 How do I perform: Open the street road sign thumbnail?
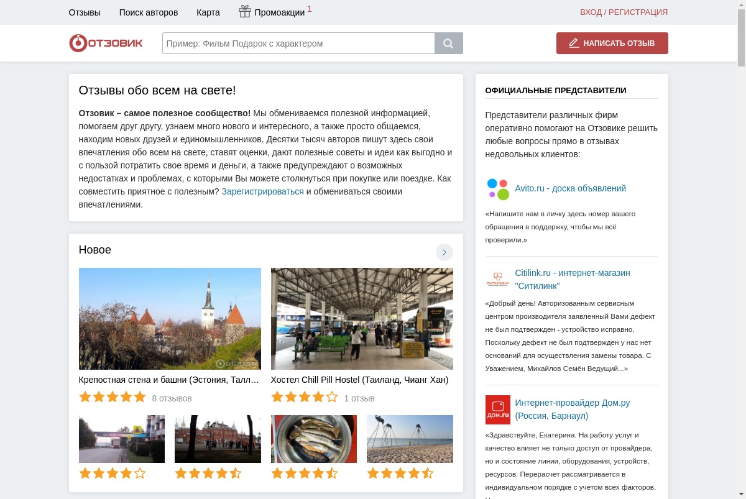(122, 439)
